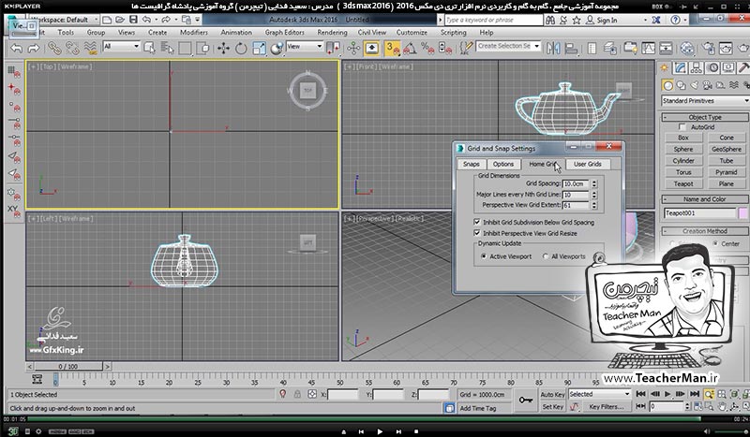This screenshot has height=437, width=750.
Task: Select the Center creation method radio
Action: [x=715, y=243]
